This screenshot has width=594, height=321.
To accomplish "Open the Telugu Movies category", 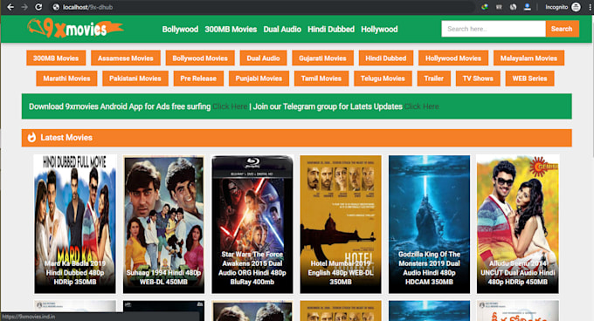I will (383, 79).
